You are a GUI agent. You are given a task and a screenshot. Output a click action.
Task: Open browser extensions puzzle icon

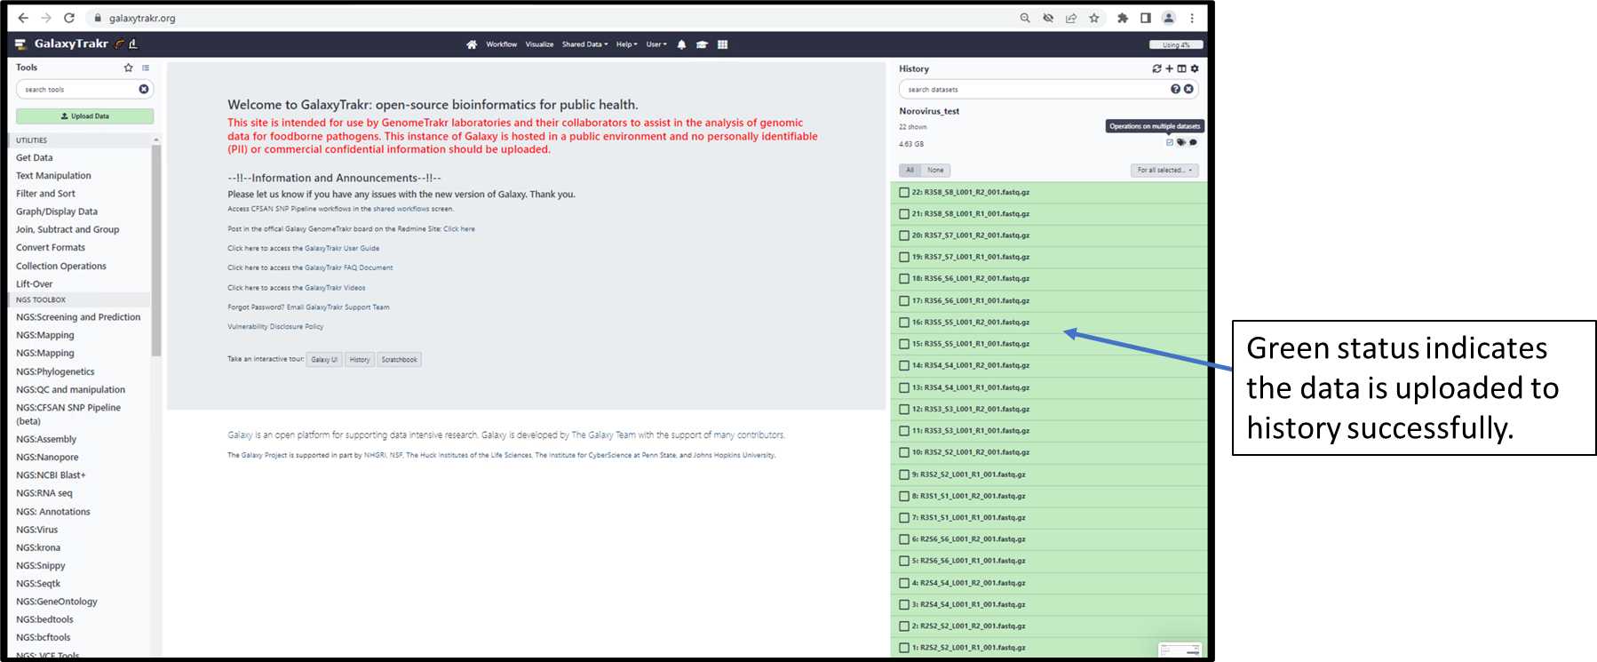[x=1123, y=18]
